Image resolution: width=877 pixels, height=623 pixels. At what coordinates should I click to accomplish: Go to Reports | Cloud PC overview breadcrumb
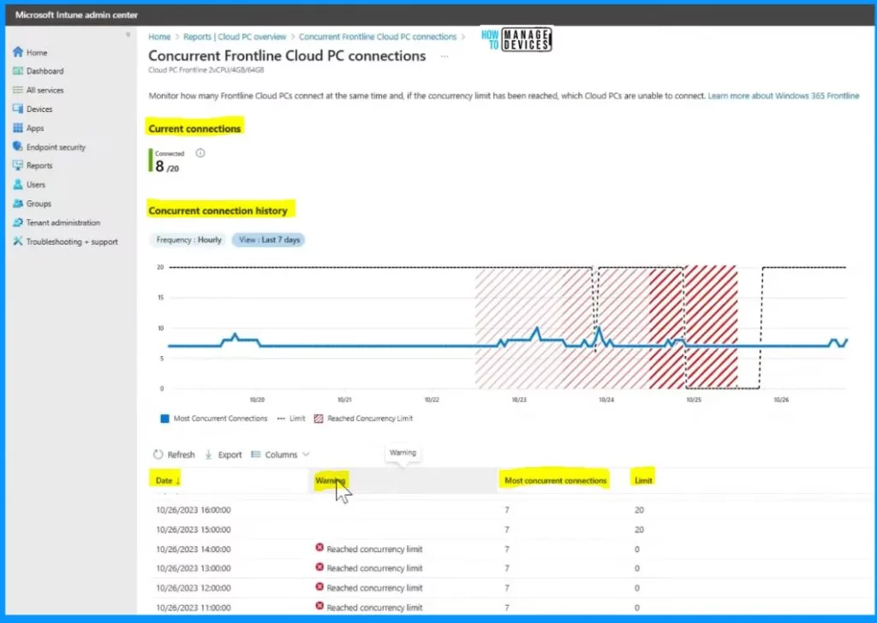point(235,36)
